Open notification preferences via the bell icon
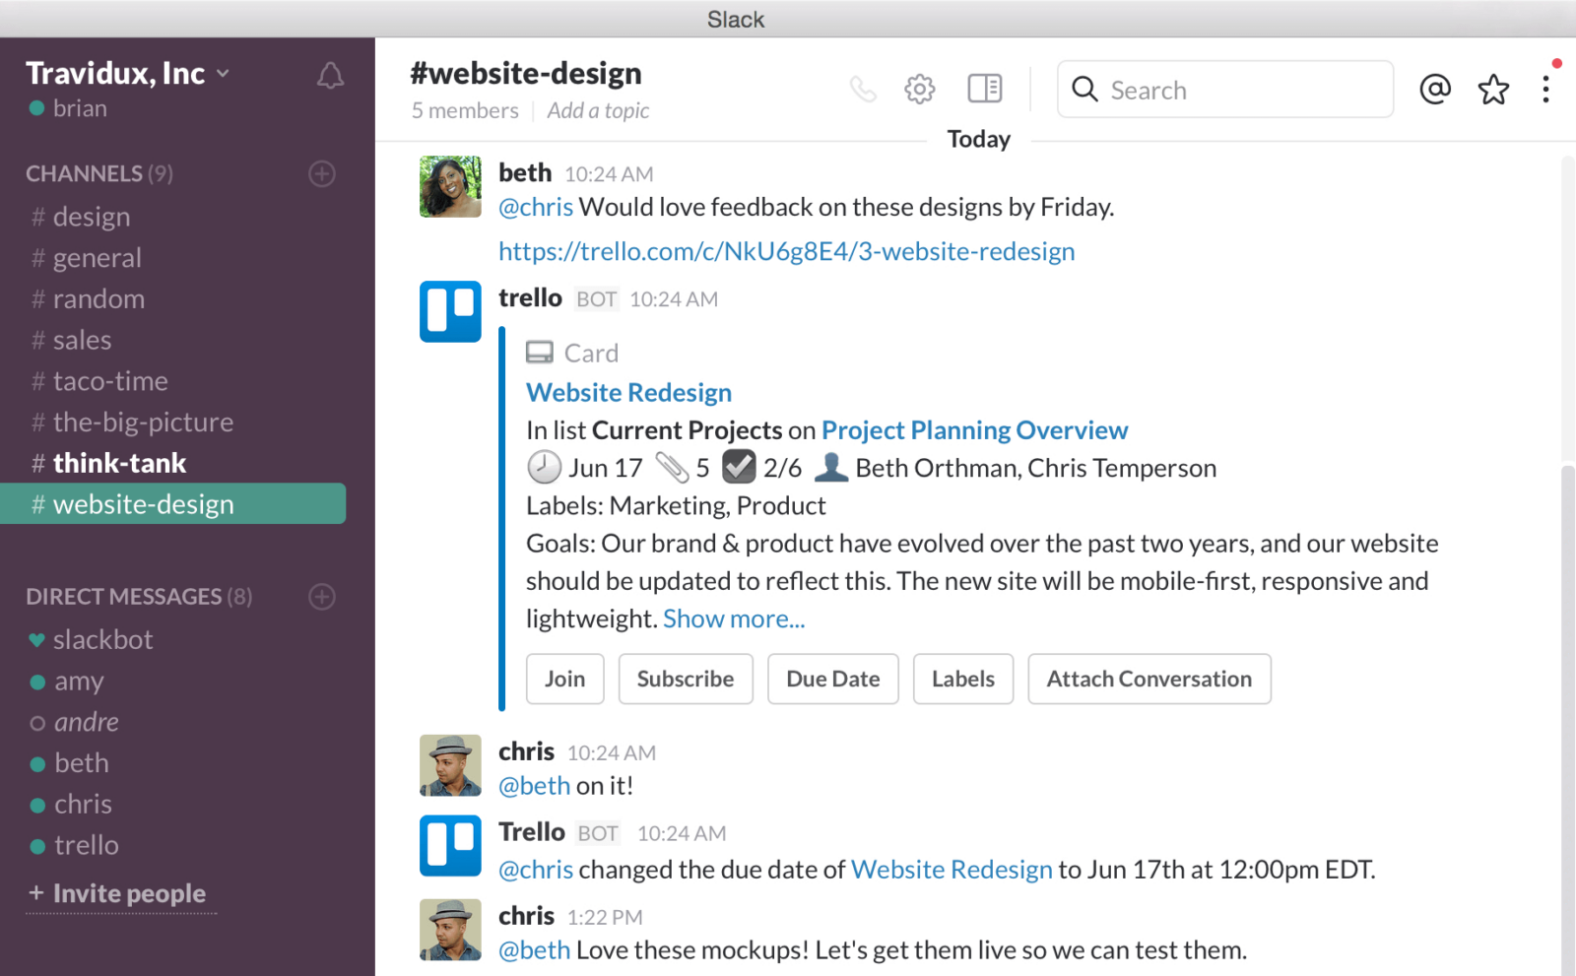The height and width of the screenshot is (976, 1576). tap(330, 74)
